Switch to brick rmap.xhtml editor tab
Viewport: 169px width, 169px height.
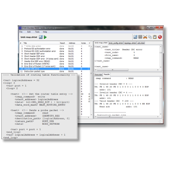tap(101, 43)
